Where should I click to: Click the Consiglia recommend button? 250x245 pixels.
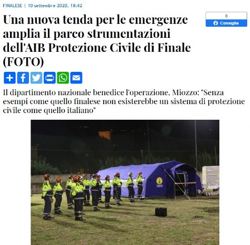coord(226,23)
